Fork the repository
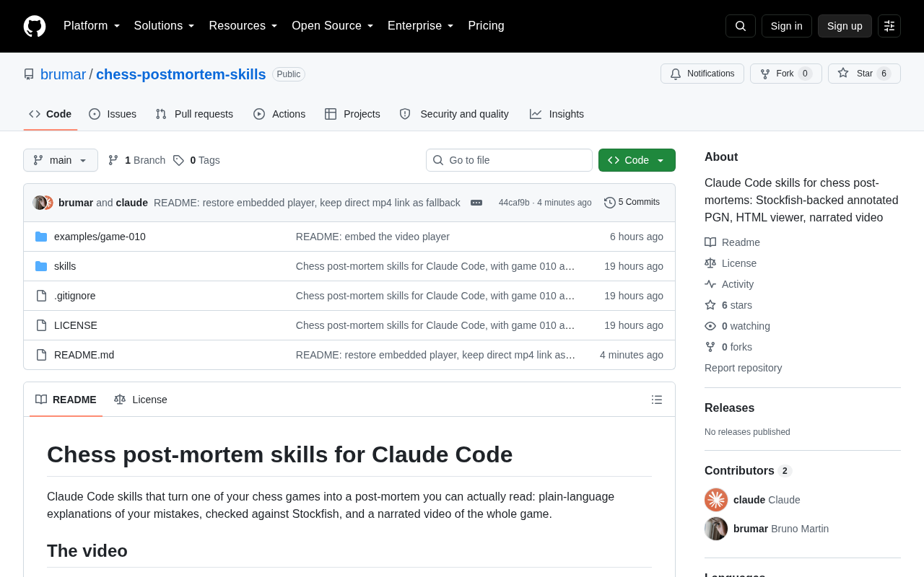The width and height of the screenshot is (924, 577). tap(786, 74)
